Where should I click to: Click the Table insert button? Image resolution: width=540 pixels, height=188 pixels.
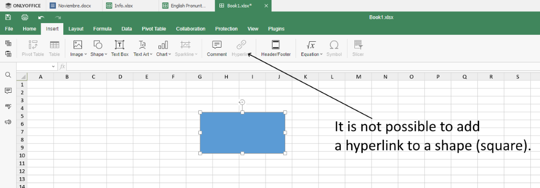[54, 48]
